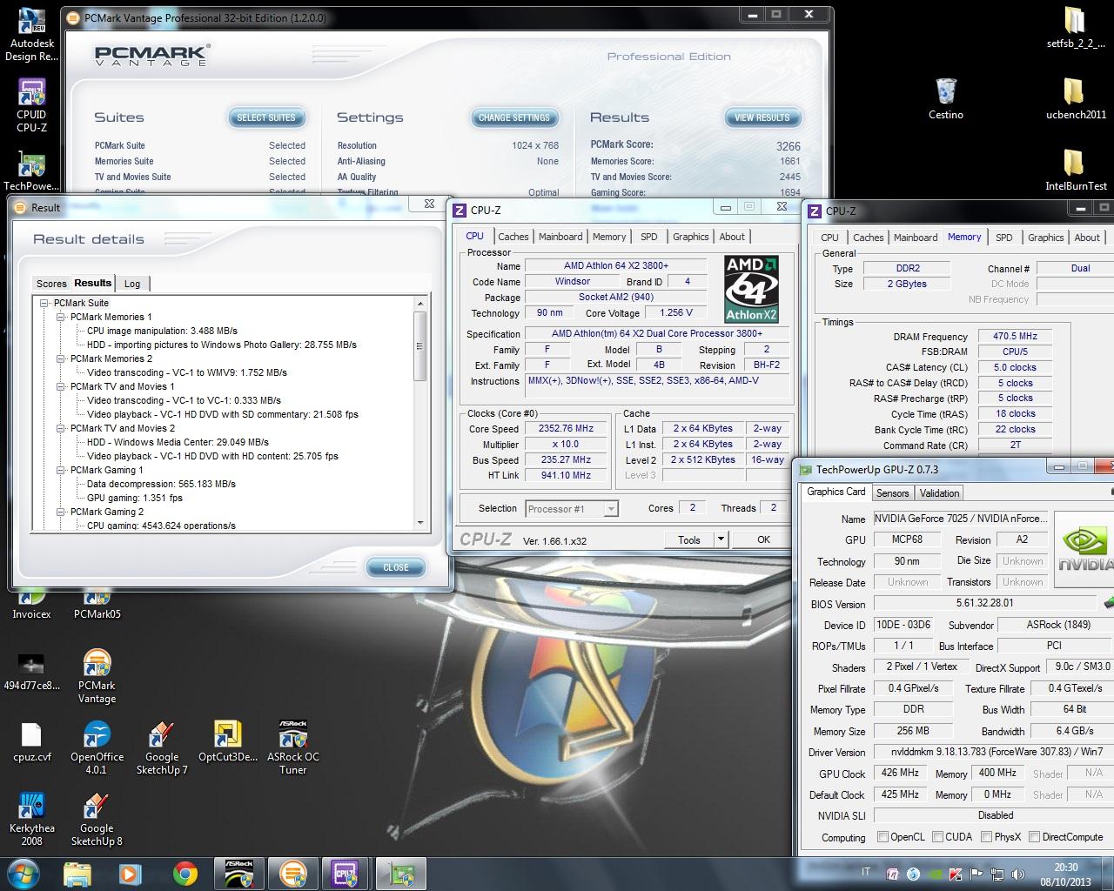Open the CPU-Z Tools dropdown arrow
This screenshot has height=891, width=1114.
(x=721, y=539)
